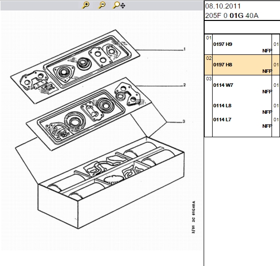280x266 pixels.
Task: Click row index 03 in parts table
Action: 209,79
